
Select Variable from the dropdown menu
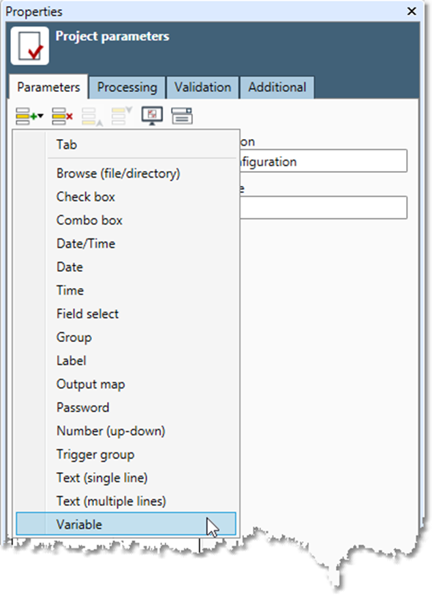click(79, 524)
